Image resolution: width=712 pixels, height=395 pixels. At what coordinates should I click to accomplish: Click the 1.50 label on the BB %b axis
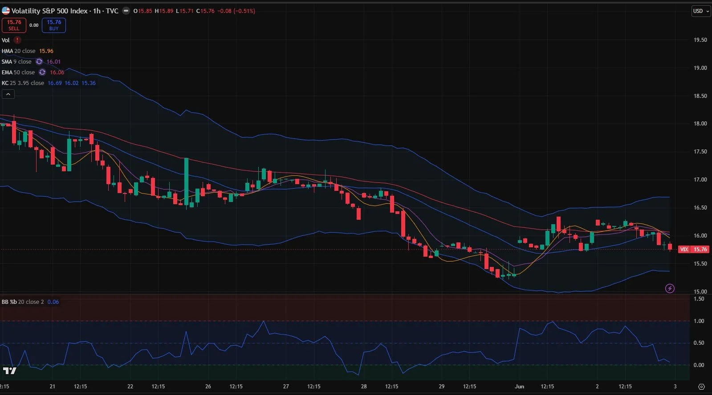click(699, 299)
